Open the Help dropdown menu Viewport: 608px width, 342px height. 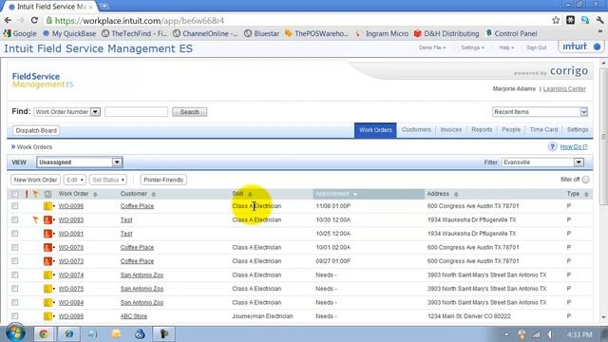(x=506, y=47)
